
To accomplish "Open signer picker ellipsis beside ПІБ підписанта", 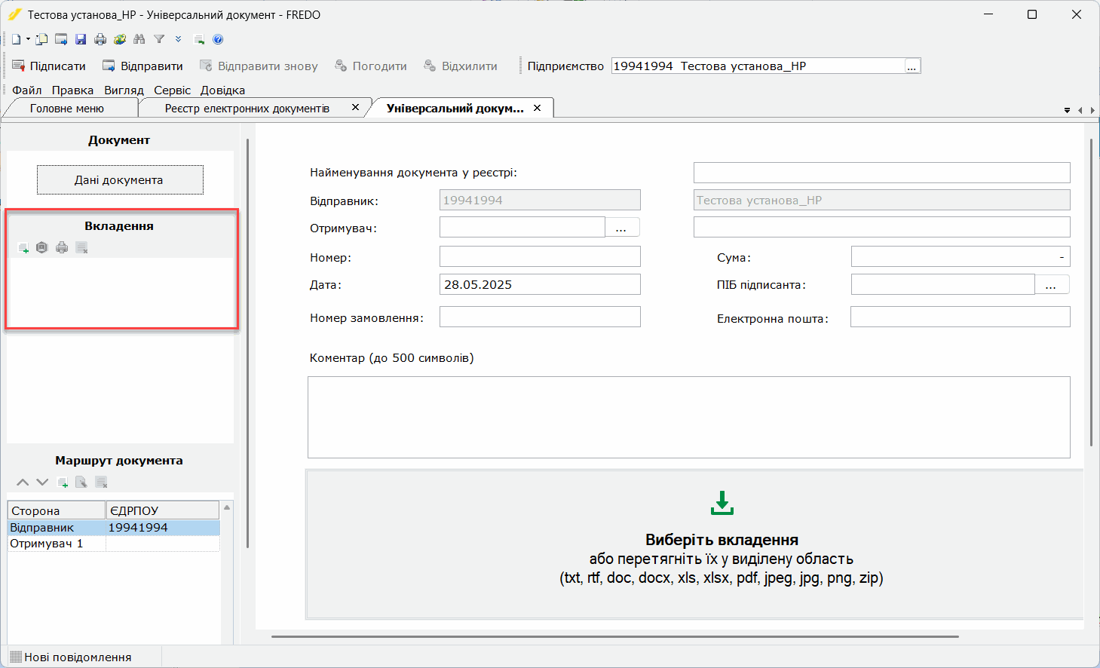I will [1052, 284].
